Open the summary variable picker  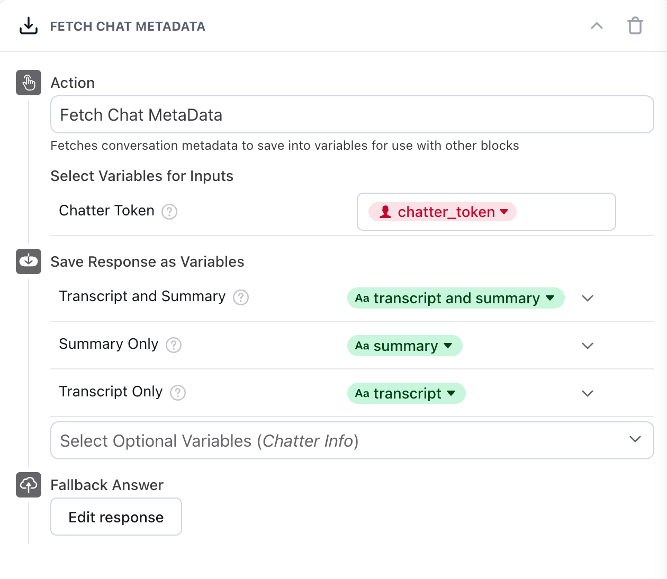click(404, 346)
